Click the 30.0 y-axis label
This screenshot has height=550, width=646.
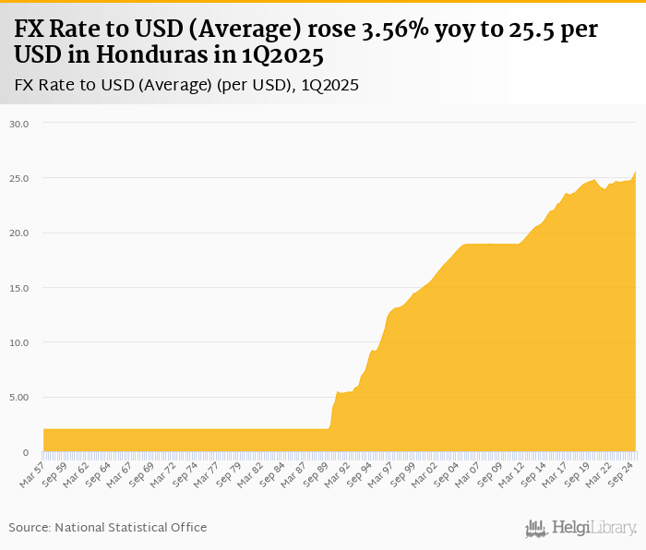[x=18, y=123]
